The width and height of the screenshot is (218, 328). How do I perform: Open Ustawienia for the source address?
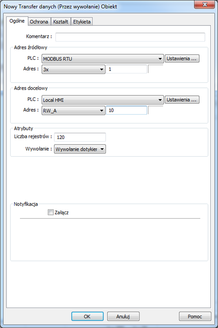coord(182,58)
